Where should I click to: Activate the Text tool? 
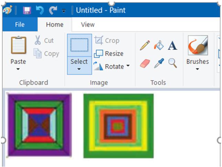172,45
